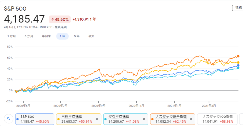Click the 40% y-axis label
The height and width of the screenshot is (126, 243).
[10, 69]
